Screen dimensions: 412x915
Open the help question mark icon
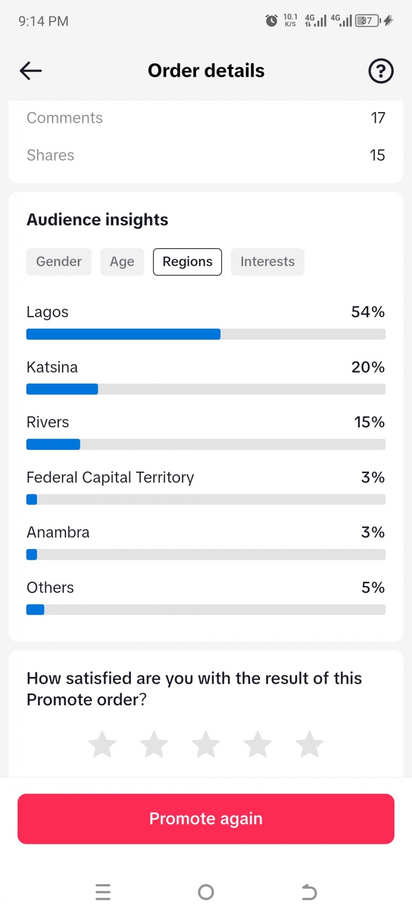pos(381,71)
